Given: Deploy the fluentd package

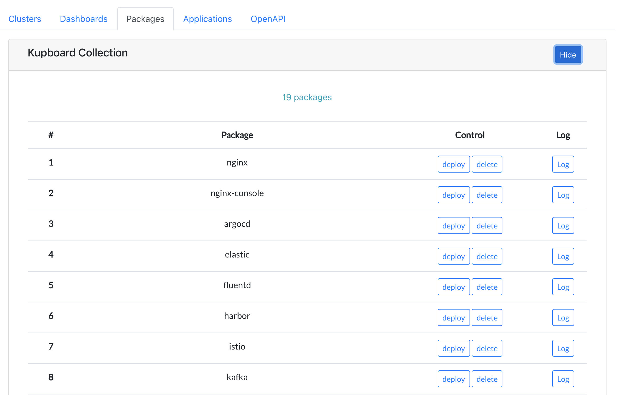Looking at the screenshot, I should pyautogui.click(x=454, y=287).
